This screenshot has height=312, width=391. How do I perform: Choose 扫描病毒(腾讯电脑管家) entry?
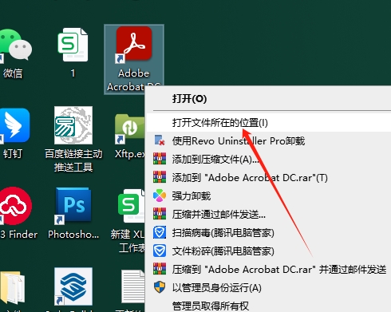269,233
